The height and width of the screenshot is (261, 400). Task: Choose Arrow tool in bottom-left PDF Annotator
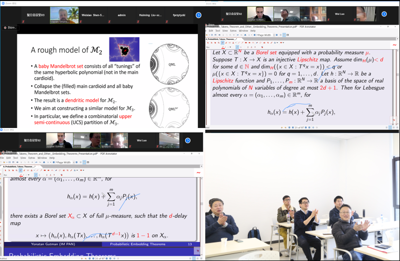(x=41, y=170)
